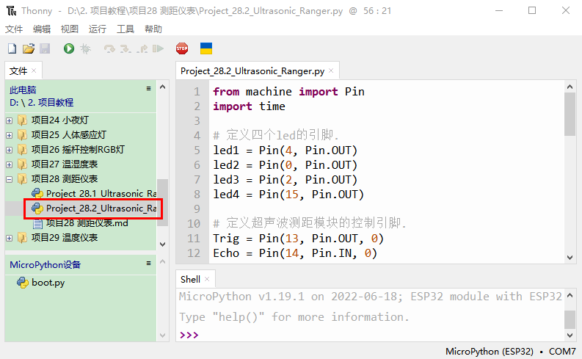The image size is (582, 359).
Task: Select Project_28.1 Ultrasonic file in tree
Action: (x=101, y=193)
